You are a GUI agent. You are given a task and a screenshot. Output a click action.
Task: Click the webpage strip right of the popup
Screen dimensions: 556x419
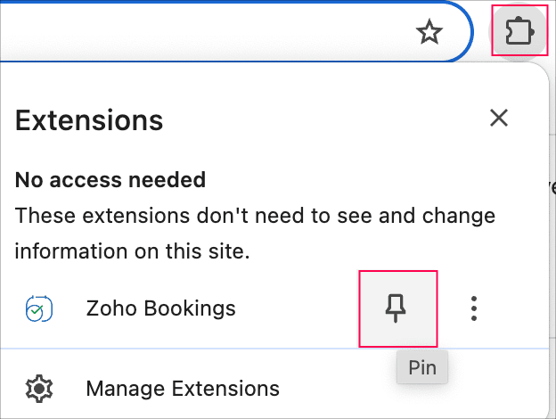tap(552, 267)
